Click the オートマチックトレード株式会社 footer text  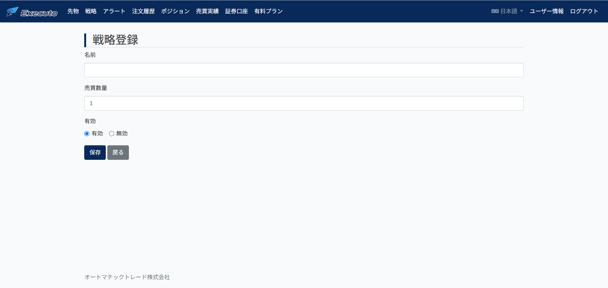click(x=127, y=277)
